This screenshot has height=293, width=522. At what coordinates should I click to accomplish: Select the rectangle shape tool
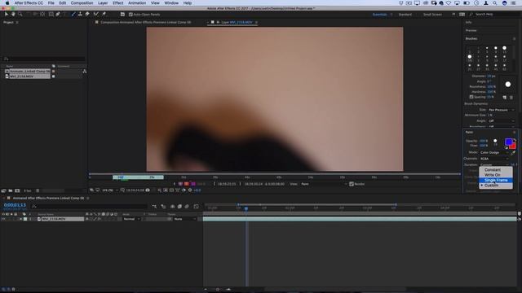coord(51,15)
